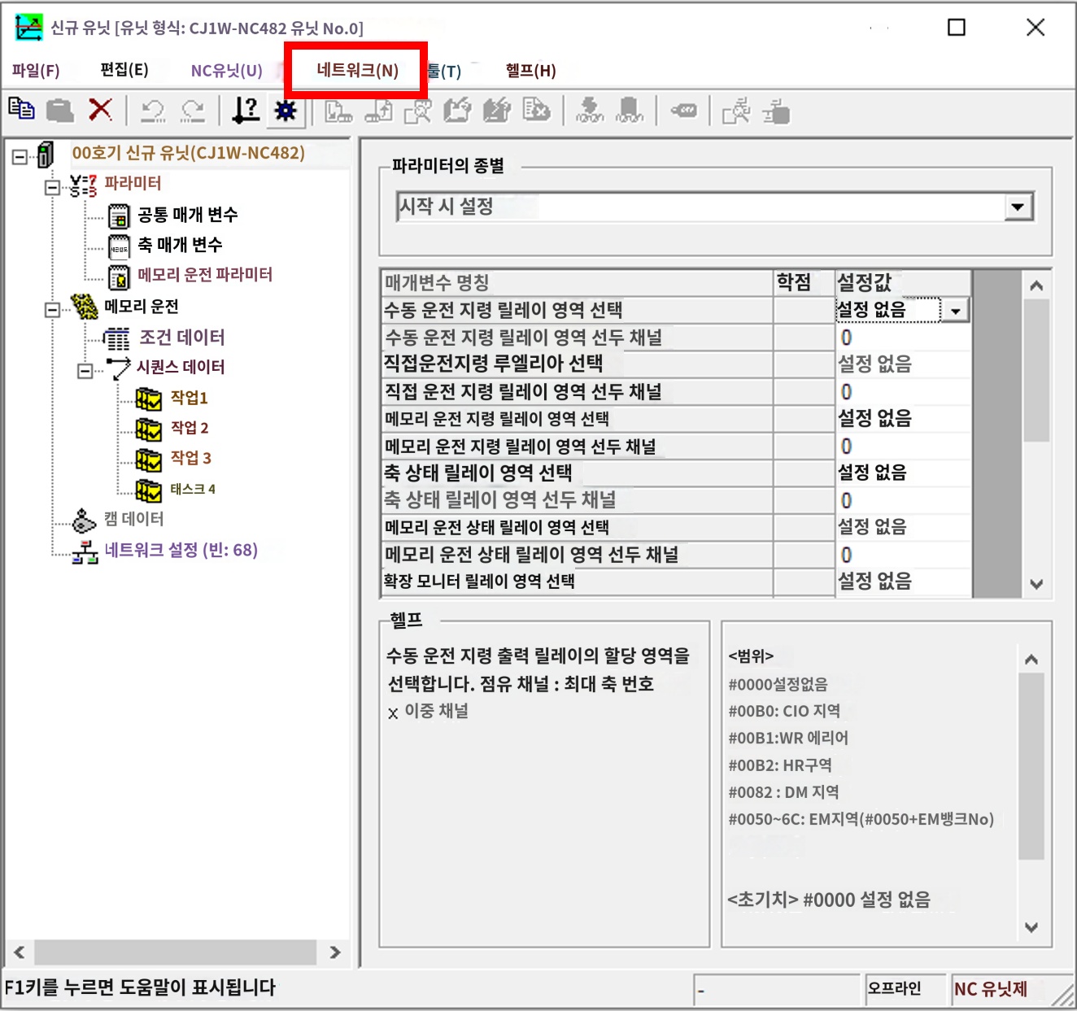Click the tree panel horizontal scrollbar thumb

tap(175, 952)
